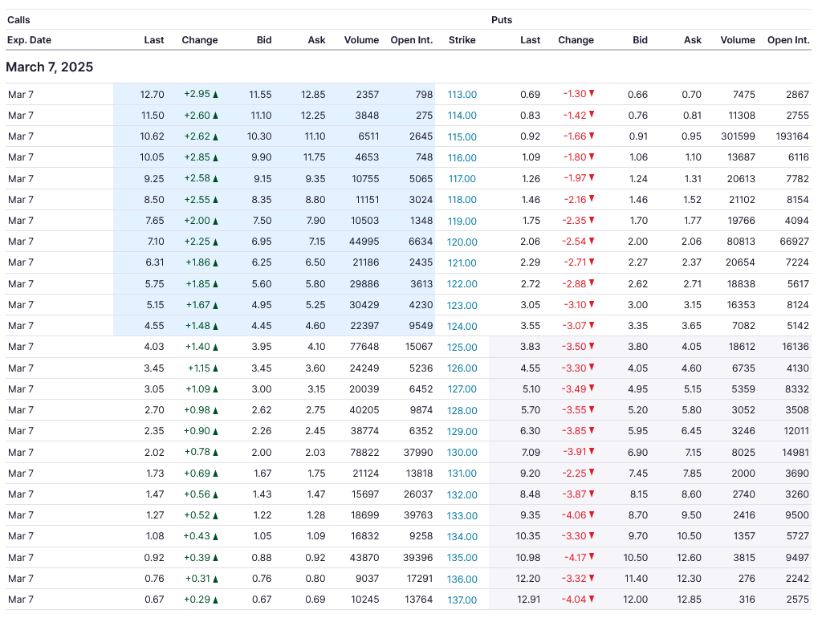Select the 125.00 strike price
Viewport: 822px width, 618px height.
(462, 347)
